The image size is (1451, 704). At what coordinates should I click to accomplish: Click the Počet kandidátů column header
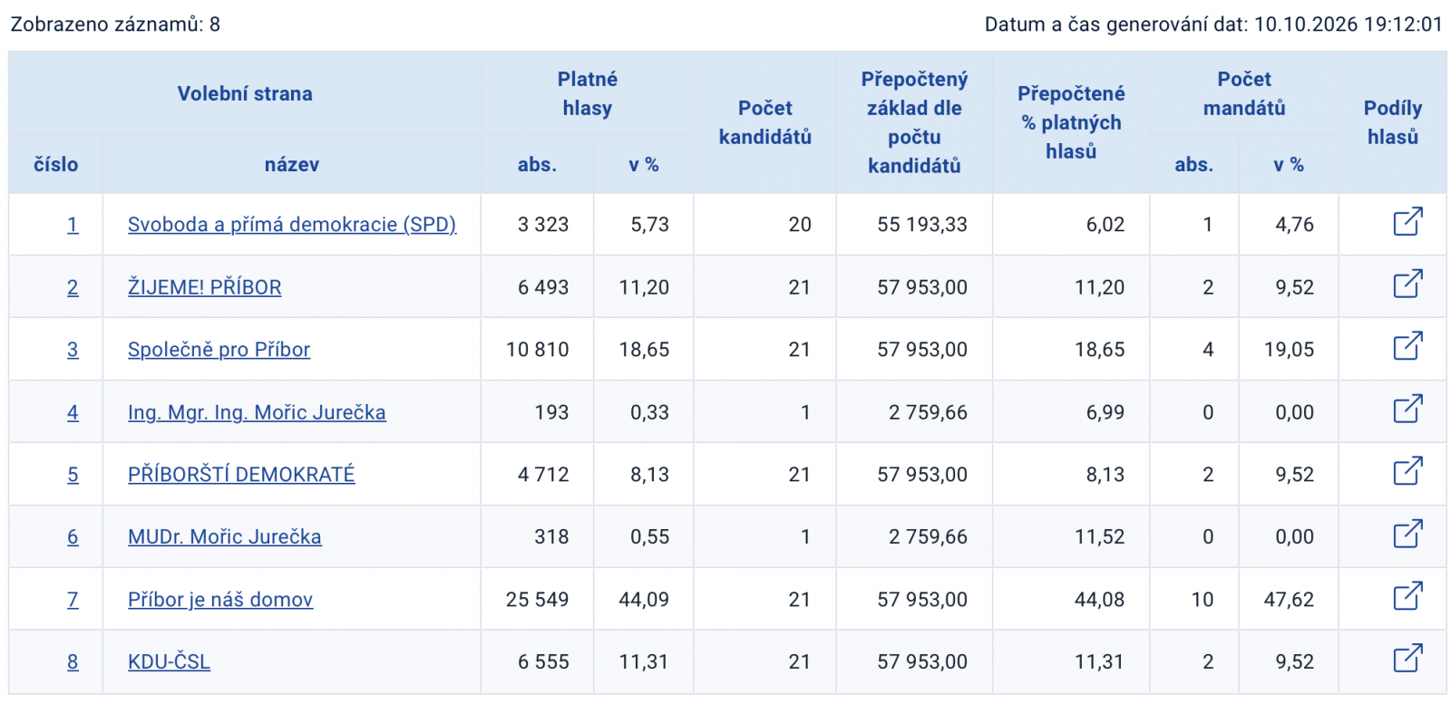click(765, 122)
